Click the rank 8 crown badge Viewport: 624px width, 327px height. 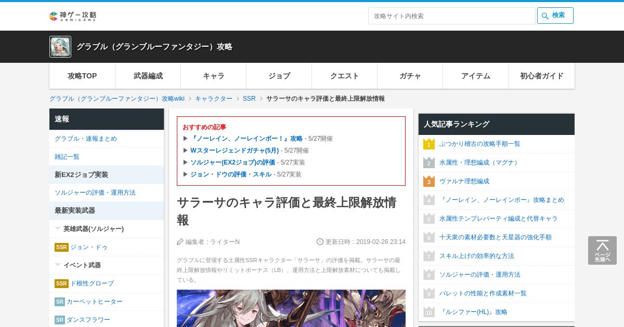tap(429, 275)
